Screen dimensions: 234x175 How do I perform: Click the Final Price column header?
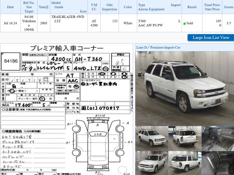[212, 7]
